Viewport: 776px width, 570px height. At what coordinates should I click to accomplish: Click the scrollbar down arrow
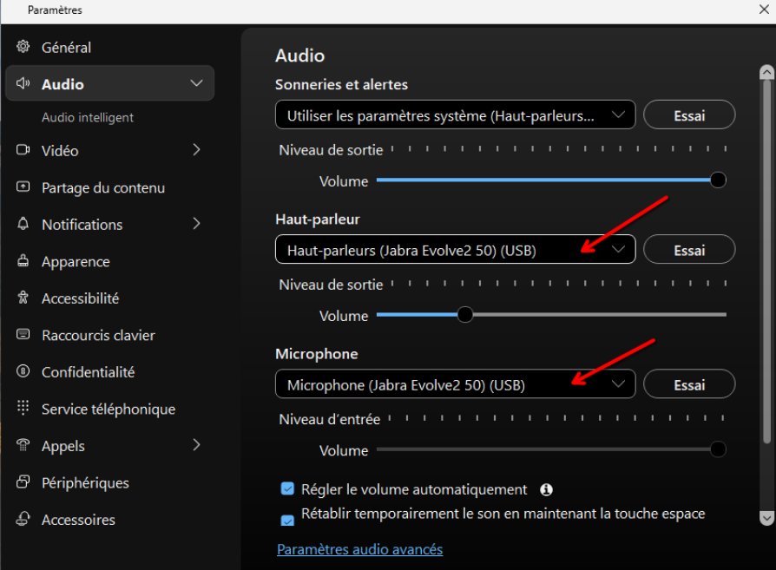[x=766, y=518]
